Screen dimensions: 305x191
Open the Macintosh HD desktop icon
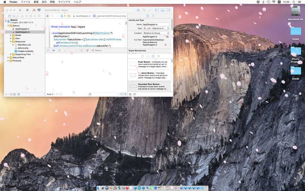coord(295,13)
